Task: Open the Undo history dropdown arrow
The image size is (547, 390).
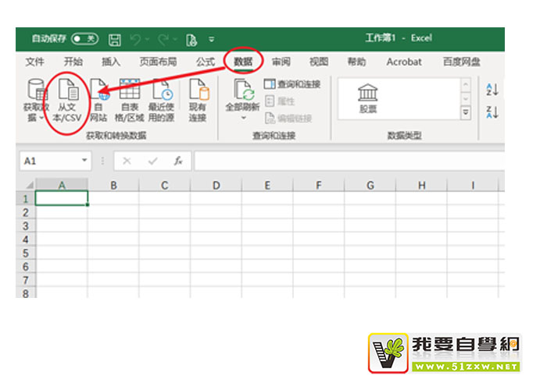Action: click(x=147, y=39)
